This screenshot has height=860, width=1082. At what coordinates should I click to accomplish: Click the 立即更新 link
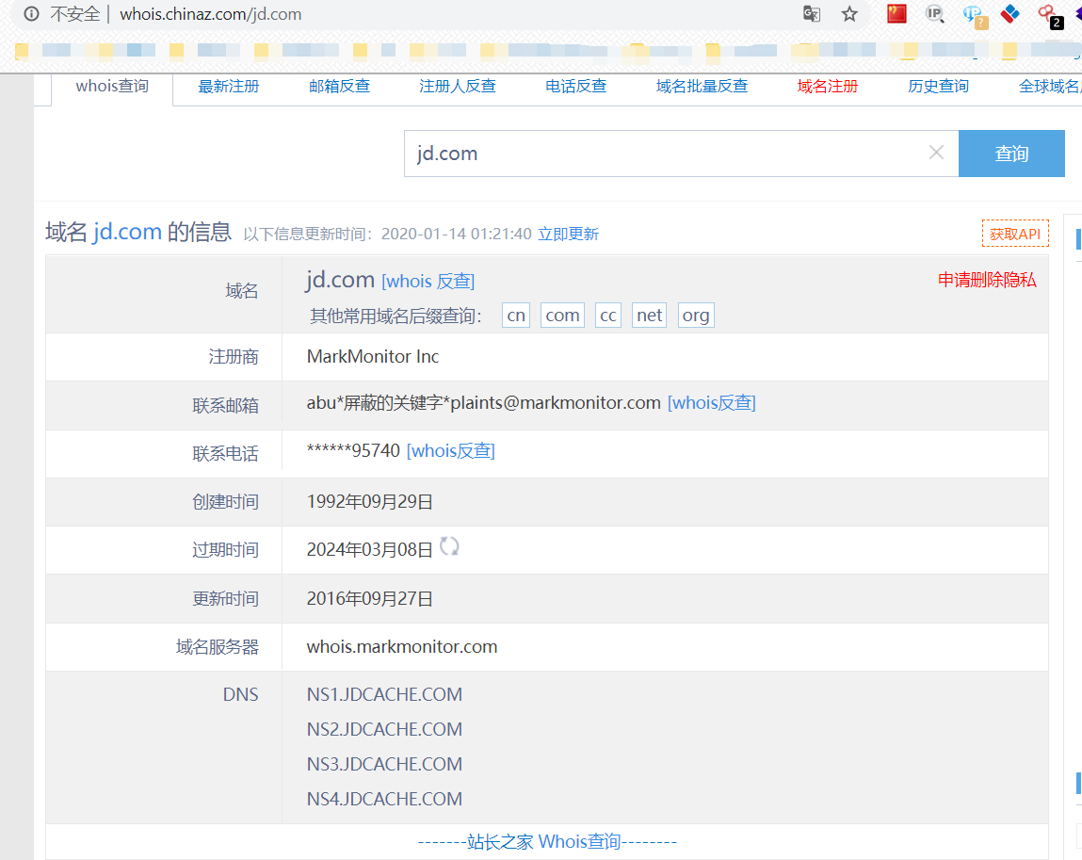568,234
